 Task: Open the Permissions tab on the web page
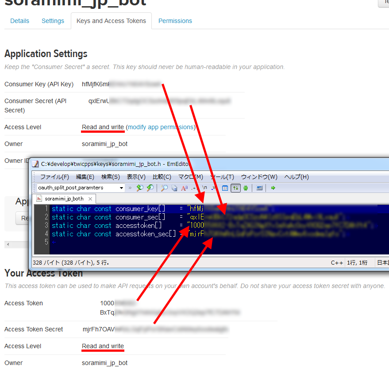pyautogui.click(x=175, y=21)
